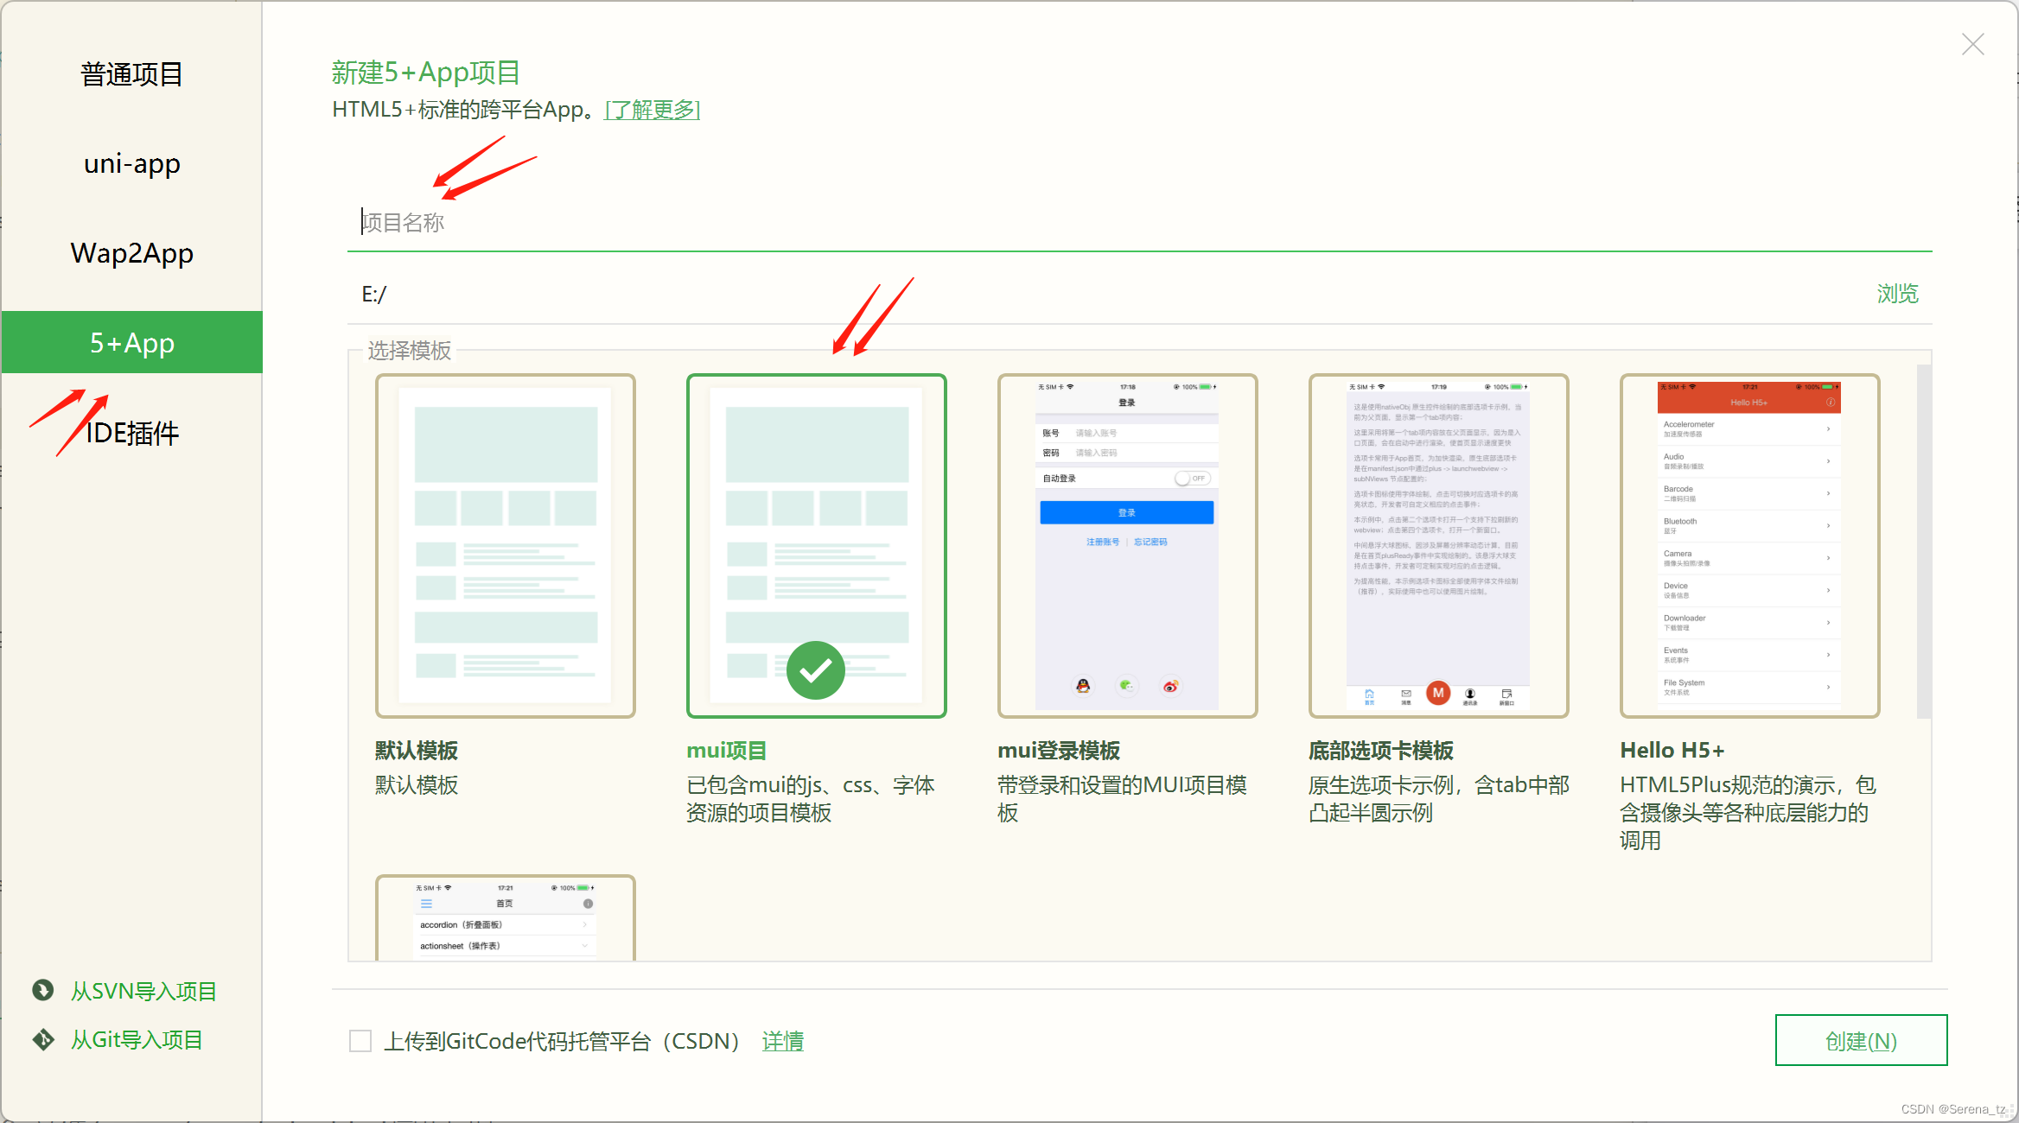Click the 创建(N) button

pos(1861,1040)
